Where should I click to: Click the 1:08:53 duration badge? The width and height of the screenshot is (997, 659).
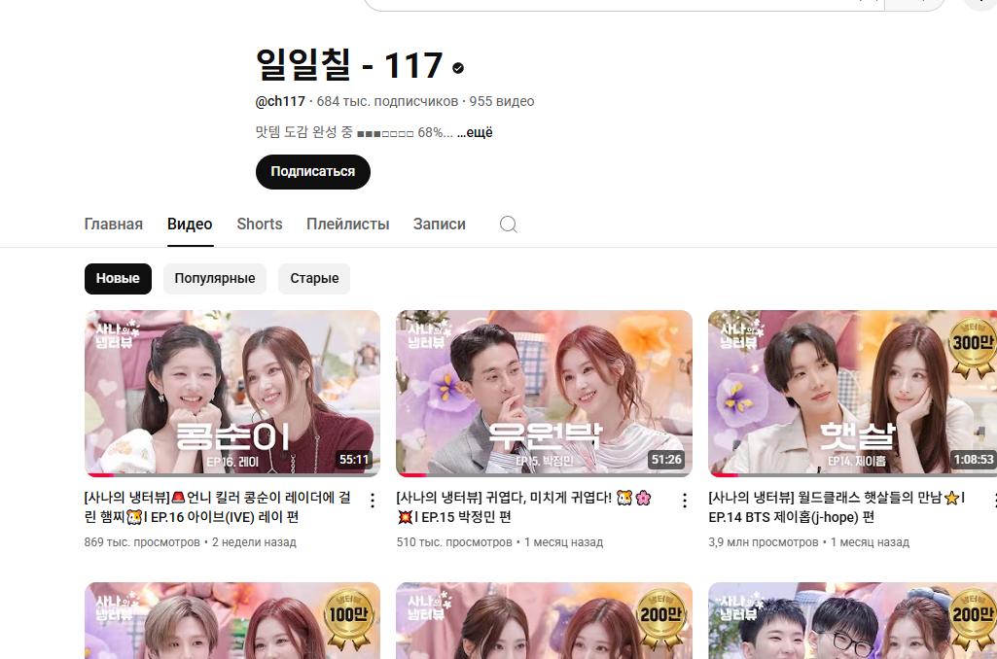(x=973, y=460)
